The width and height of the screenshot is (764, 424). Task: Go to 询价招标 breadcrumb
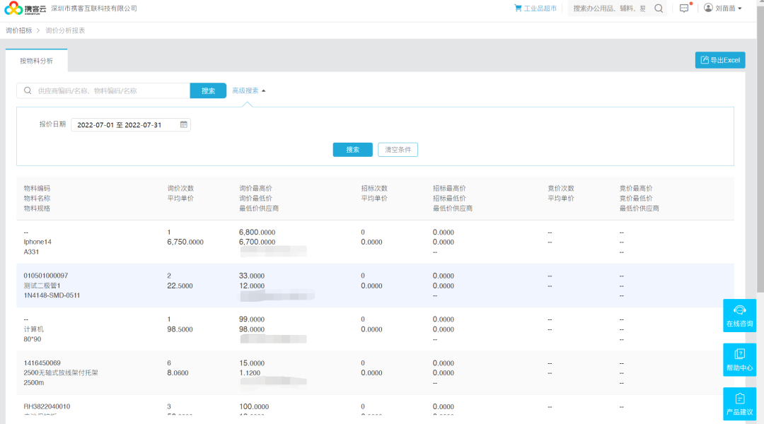tap(18, 30)
